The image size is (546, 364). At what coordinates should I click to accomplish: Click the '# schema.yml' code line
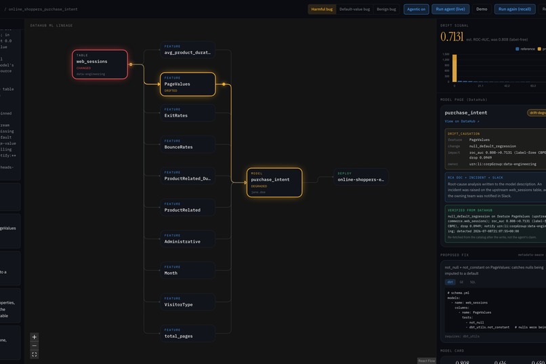[x=458, y=293]
